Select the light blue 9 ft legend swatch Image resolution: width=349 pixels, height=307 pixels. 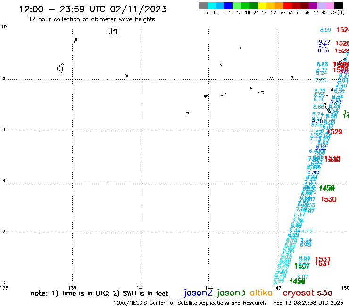[x=220, y=6]
